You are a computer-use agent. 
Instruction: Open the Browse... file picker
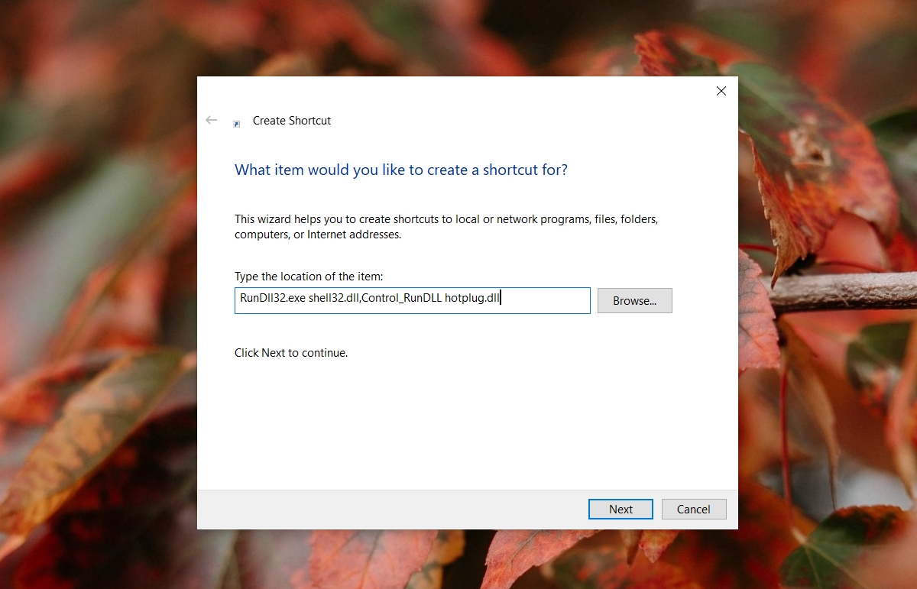tap(634, 301)
